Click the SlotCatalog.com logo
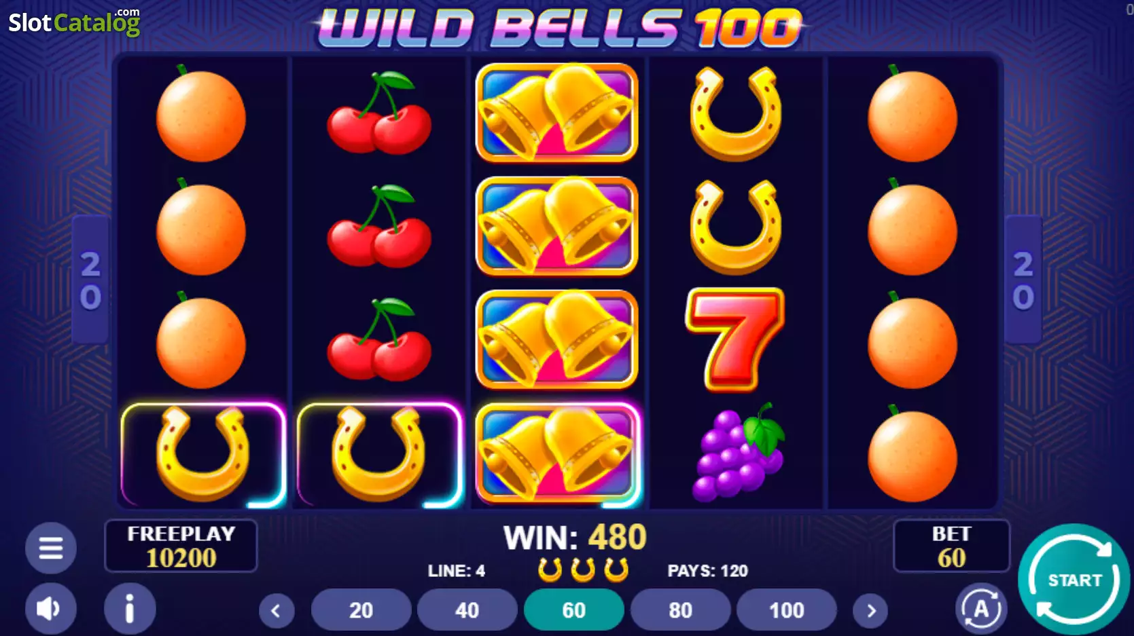The height and width of the screenshot is (636, 1134). click(x=74, y=22)
